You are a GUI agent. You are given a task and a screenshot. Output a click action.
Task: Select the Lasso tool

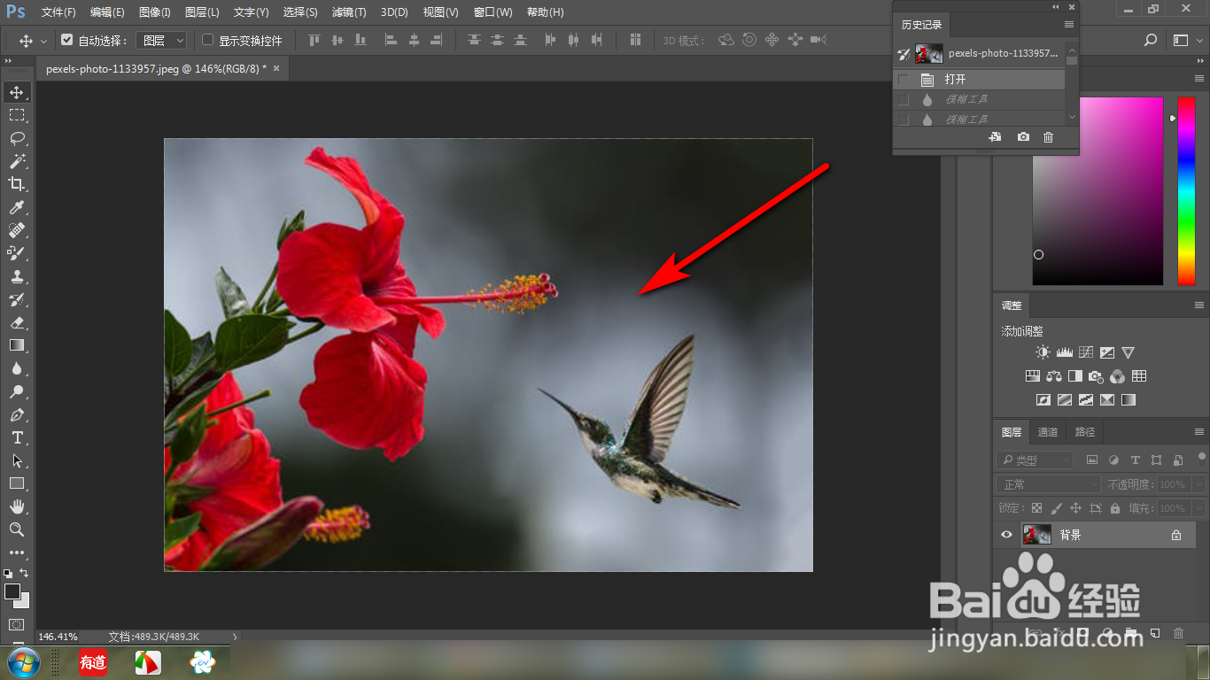(17, 138)
